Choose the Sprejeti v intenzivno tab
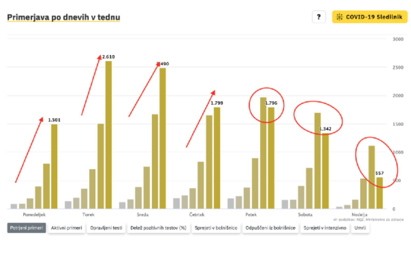 325,228
